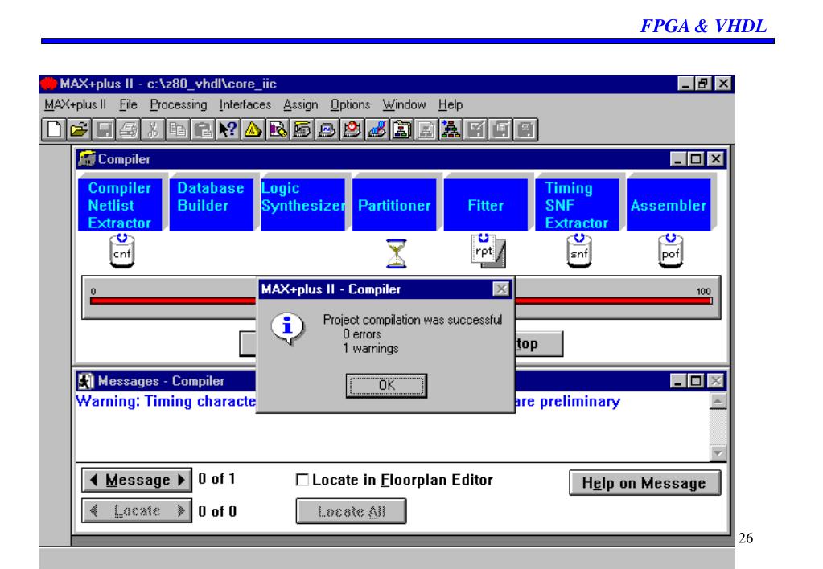Click the "0 errors" text in dialog

tap(362, 334)
